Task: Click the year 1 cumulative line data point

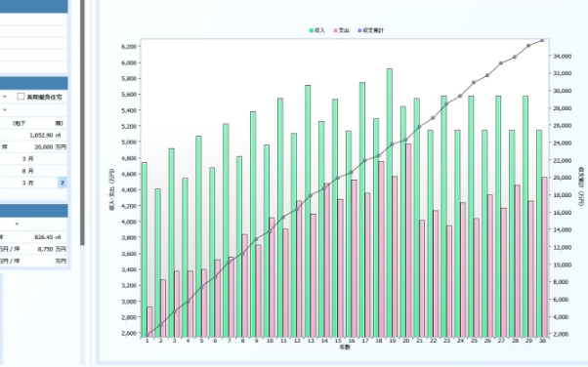Action: coord(147,335)
